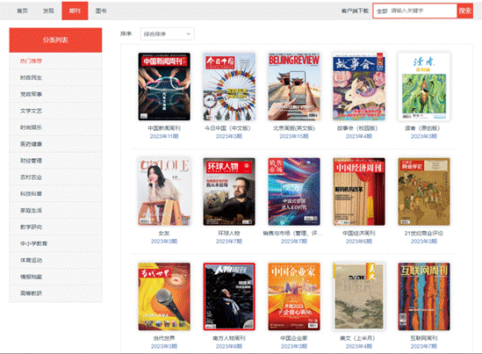Open the 21世纪商业评论 cover thumbnail

coord(424,191)
